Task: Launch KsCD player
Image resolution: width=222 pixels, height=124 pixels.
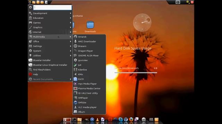Action: coord(89,79)
